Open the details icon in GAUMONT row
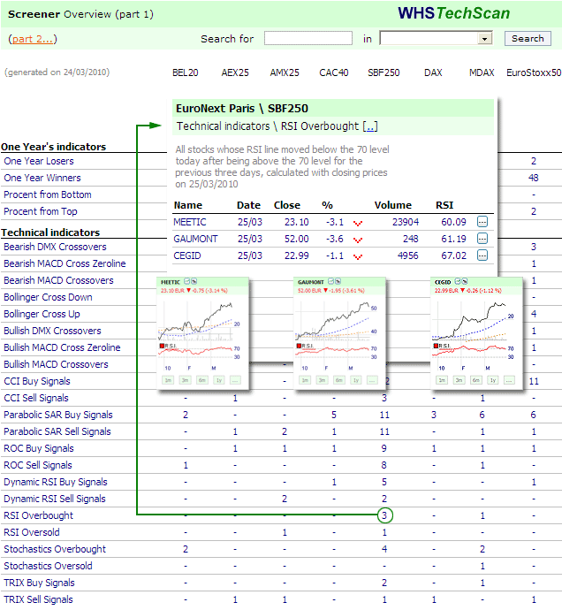This screenshot has height=610, width=562. [x=482, y=239]
